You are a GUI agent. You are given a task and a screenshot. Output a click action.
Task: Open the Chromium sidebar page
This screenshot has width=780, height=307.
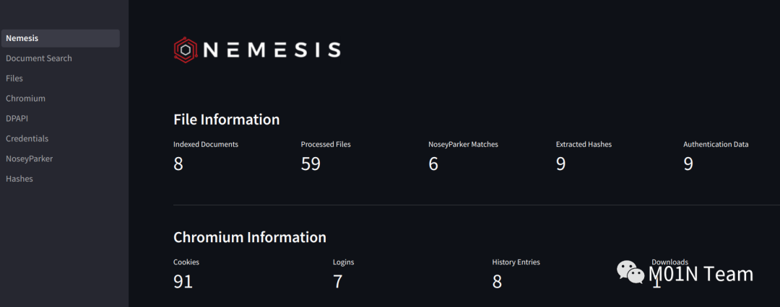(25, 98)
